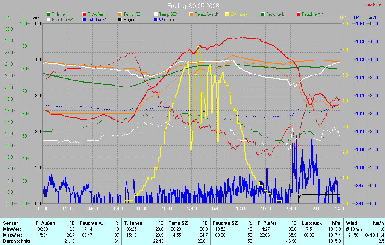Click the 30.0 temperature axis value
This screenshot has height=245, width=385.
pos(9,29)
